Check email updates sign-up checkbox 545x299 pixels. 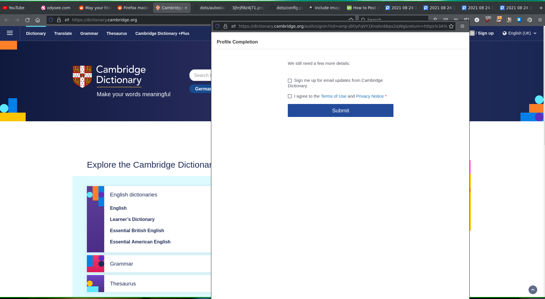290,81
